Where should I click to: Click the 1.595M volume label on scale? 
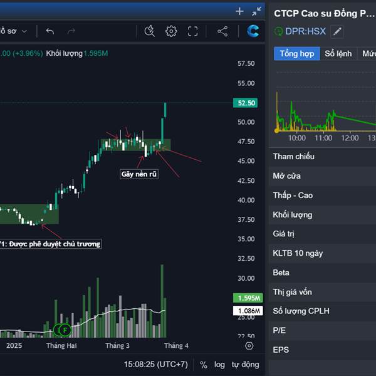tap(248, 298)
